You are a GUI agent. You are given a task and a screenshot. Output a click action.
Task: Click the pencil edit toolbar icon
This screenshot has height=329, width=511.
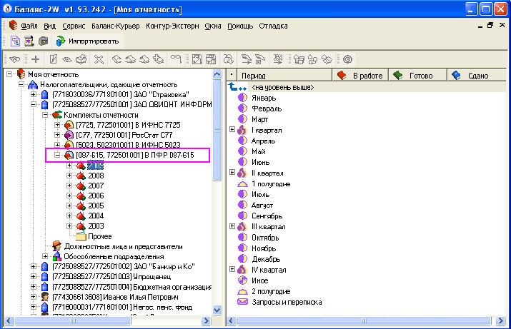[53, 59]
